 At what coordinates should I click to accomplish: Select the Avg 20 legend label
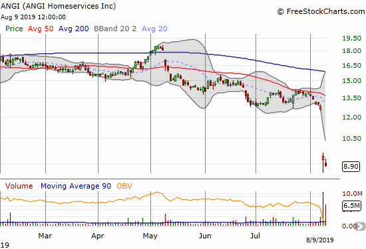coord(154,29)
